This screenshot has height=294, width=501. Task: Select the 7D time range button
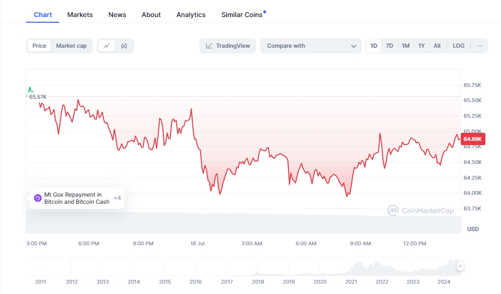pos(389,46)
